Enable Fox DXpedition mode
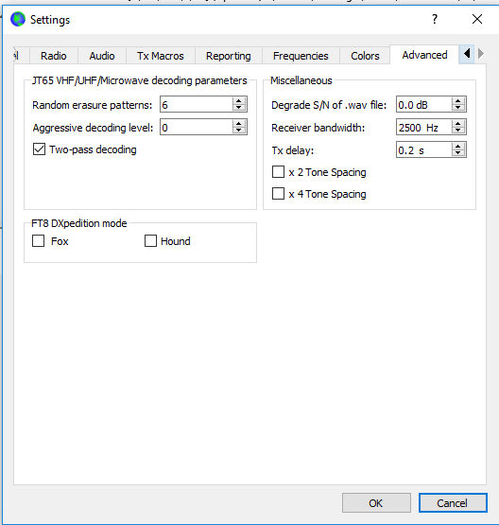Screen dimensions: 499x525 [39, 240]
